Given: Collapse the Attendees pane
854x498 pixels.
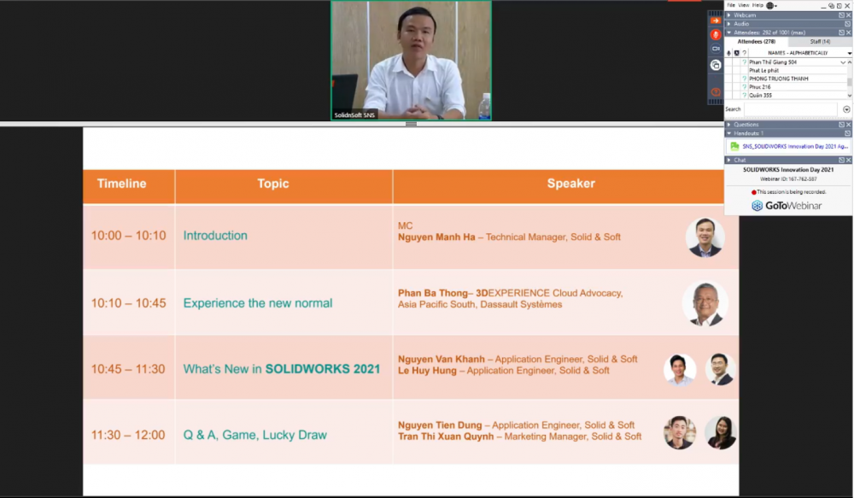Looking at the screenshot, I should (728, 32).
